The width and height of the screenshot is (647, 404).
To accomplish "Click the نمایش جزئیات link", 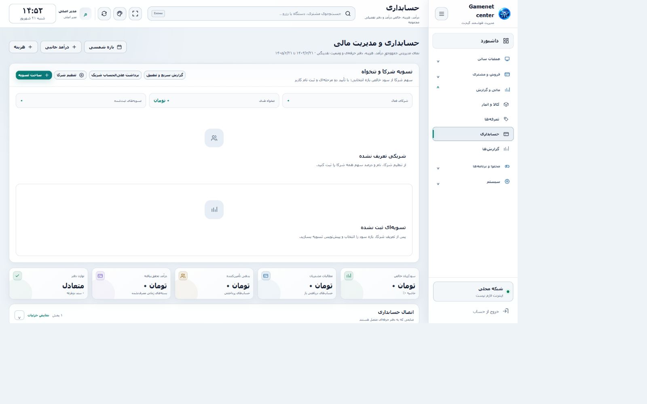I will coord(38,315).
